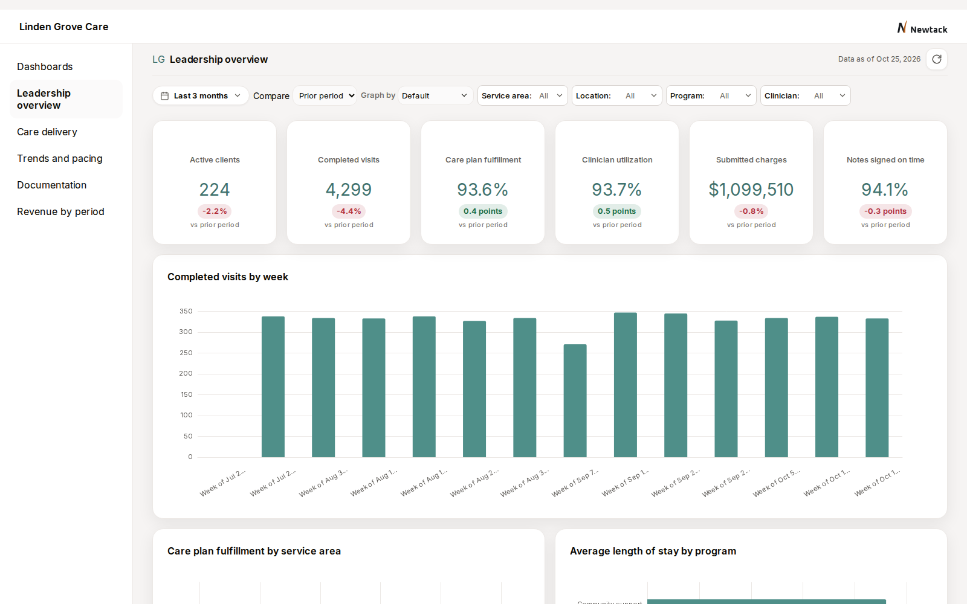Click the -4.4% change badge
967x604 pixels.
(349, 211)
